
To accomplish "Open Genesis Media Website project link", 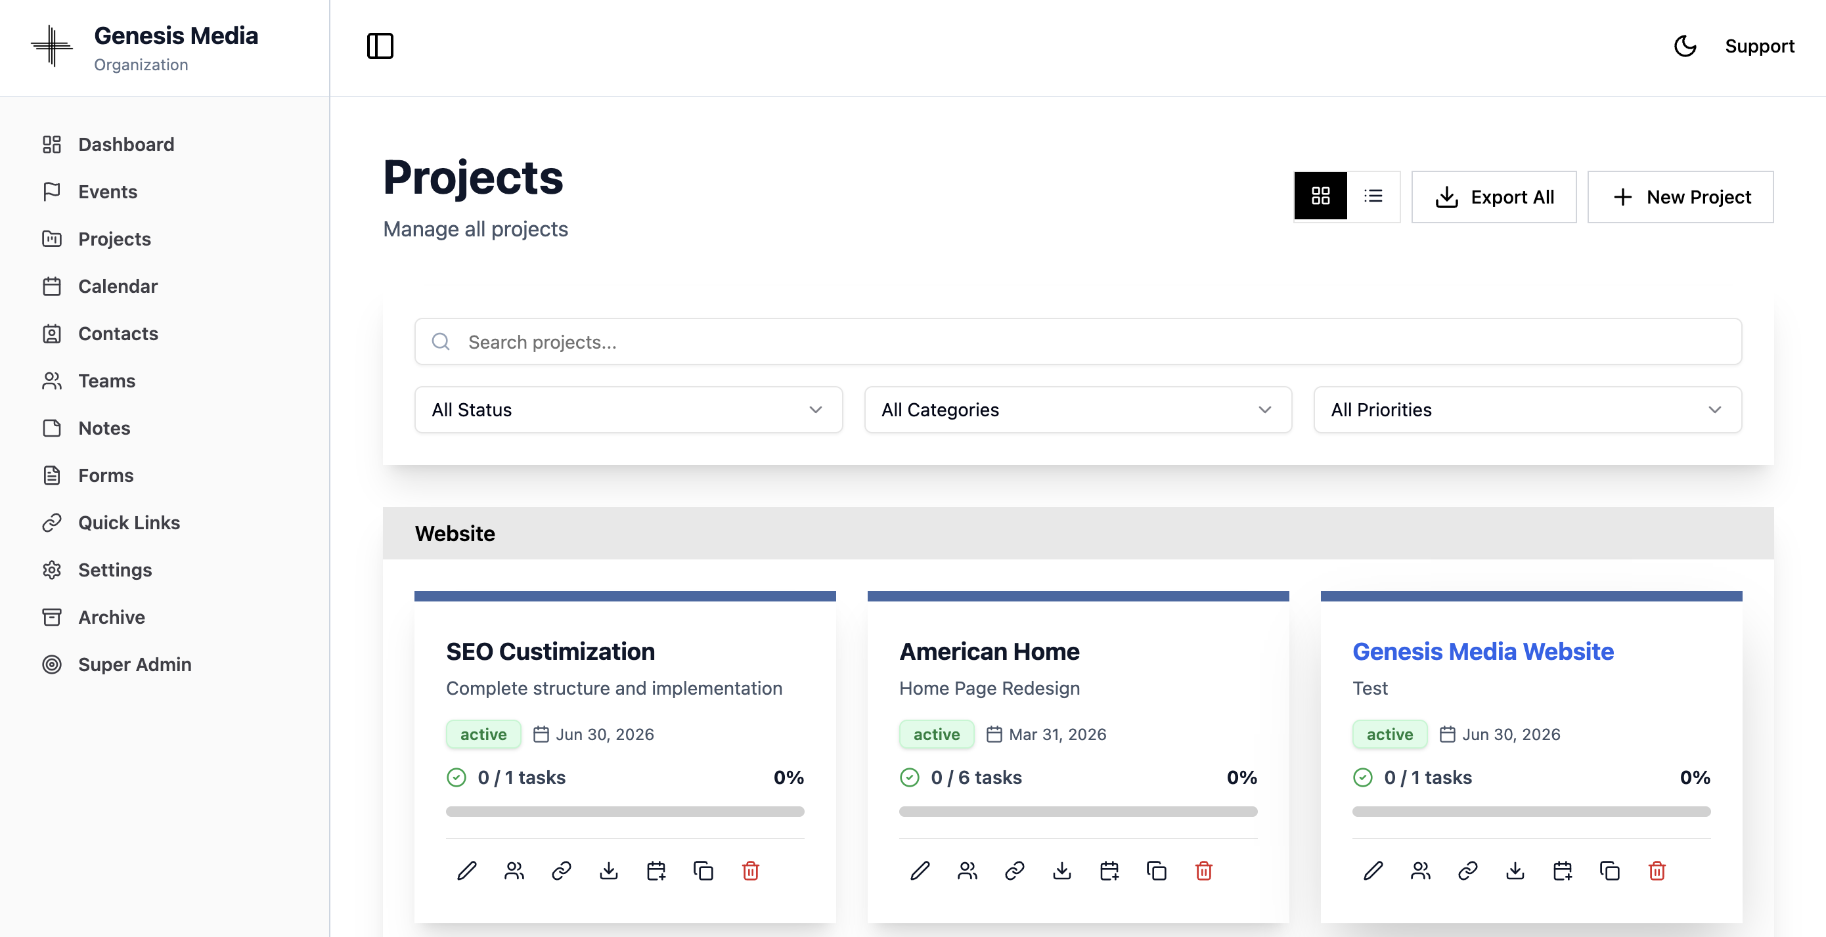I will [1482, 651].
